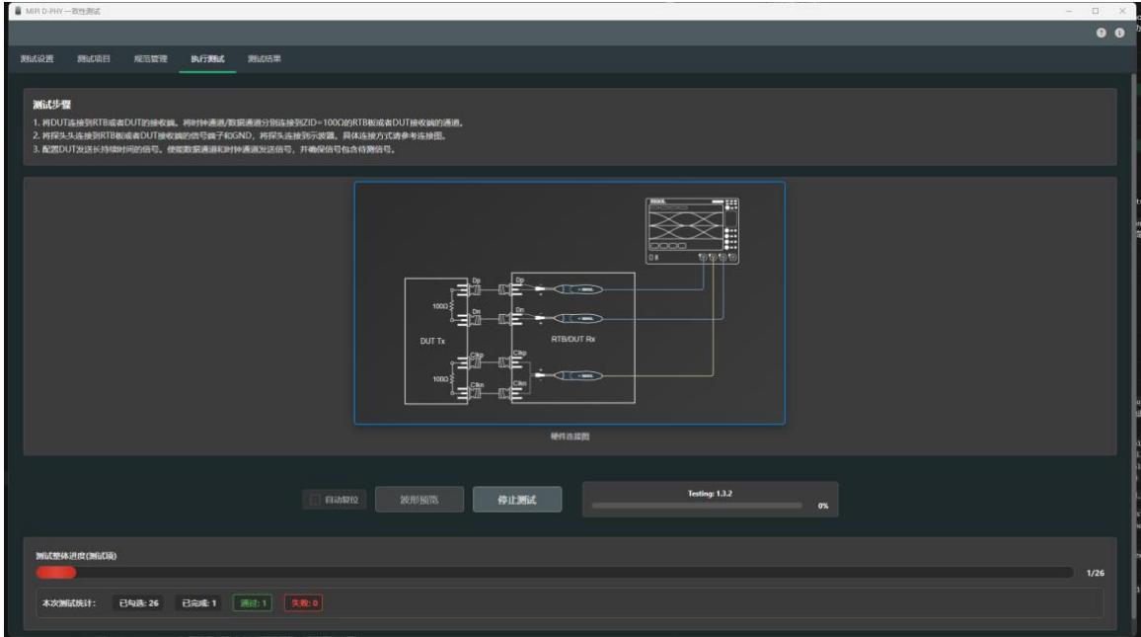This screenshot has width=1141, height=637.
Task: Open help via the question mark icon
Action: (x=1101, y=33)
